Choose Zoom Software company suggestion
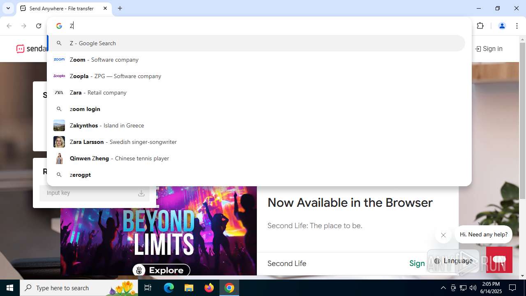 (256, 60)
